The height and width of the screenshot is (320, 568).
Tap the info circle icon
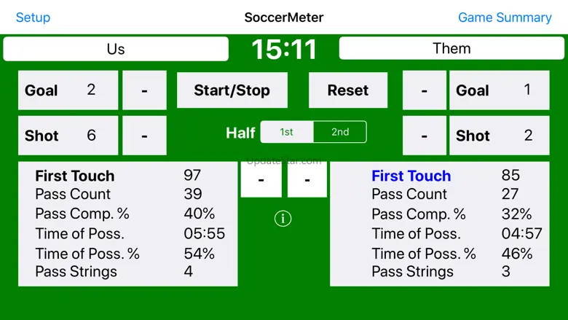tap(283, 218)
